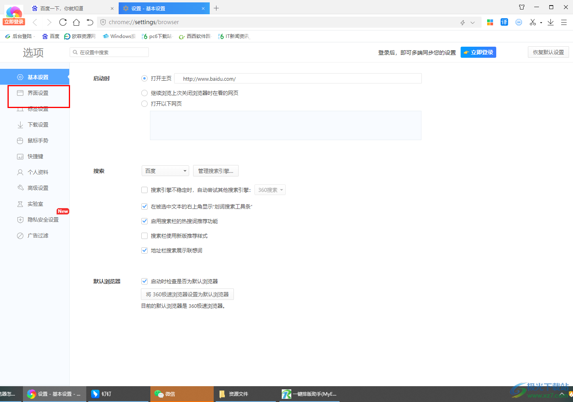Viewport: 573px width, 402px height.
Task: Click 将360极速浏览器设置为默认浏览器 button
Action: (187, 294)
